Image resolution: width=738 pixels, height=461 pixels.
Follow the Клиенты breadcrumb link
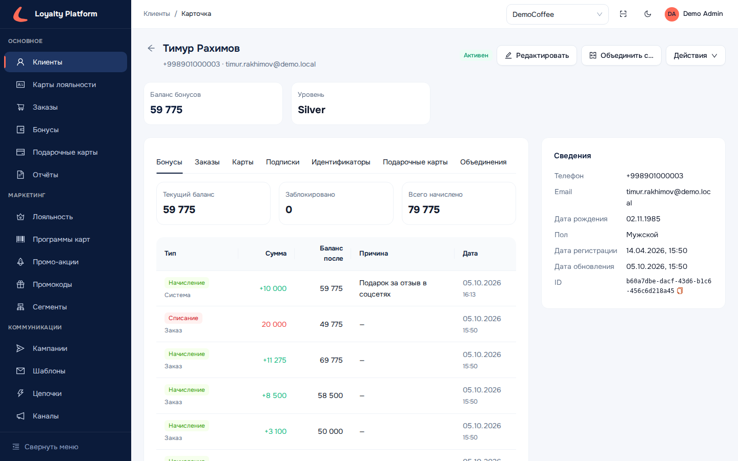pos(157,14)
